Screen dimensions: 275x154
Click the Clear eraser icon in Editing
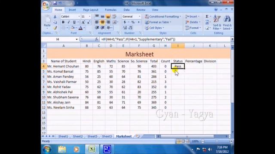[207, 28]
